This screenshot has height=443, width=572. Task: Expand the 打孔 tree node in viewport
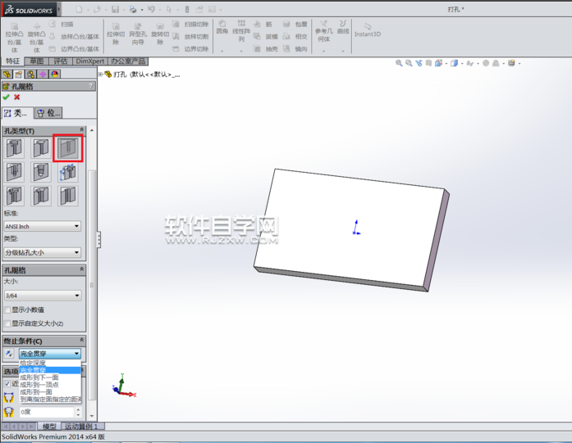point(100,75)
